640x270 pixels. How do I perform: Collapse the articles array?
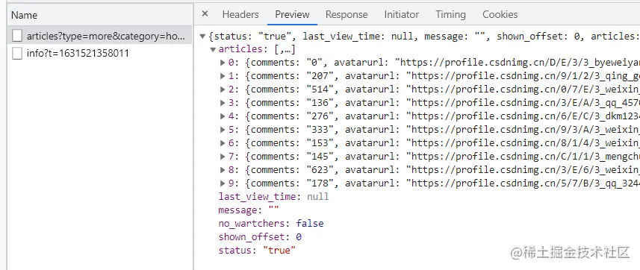[x=213, y=49]
